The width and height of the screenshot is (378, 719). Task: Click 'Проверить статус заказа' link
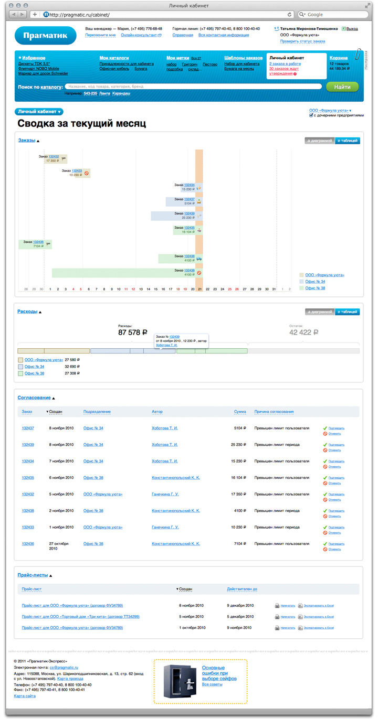tap(302, 41)
